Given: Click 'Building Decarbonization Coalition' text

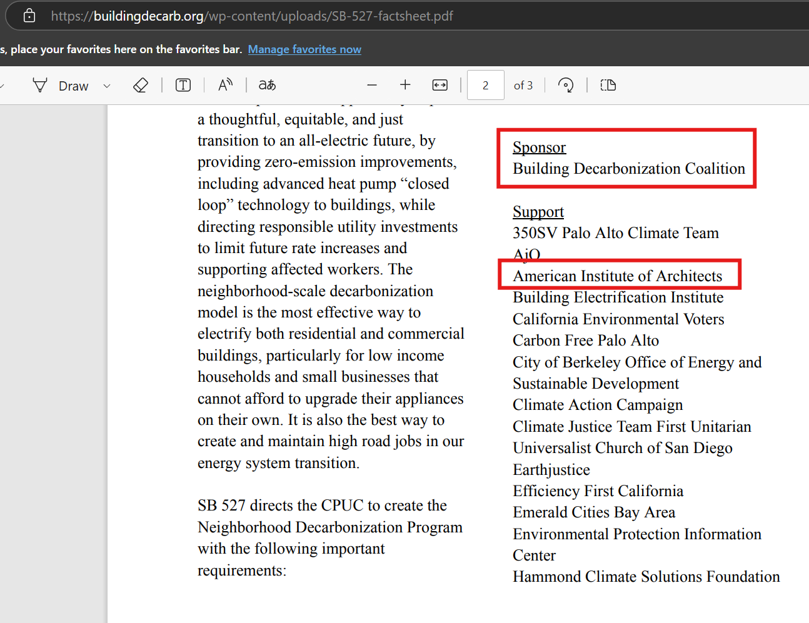Looking at the screenshot, I should pos(629,169).
